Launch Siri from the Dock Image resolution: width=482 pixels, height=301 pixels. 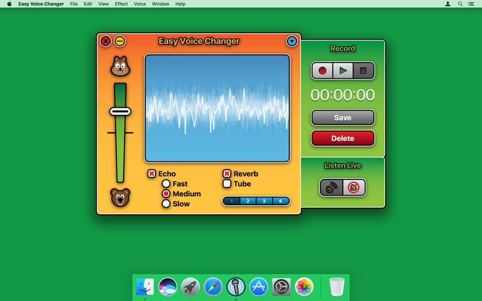tap(167, 287)
